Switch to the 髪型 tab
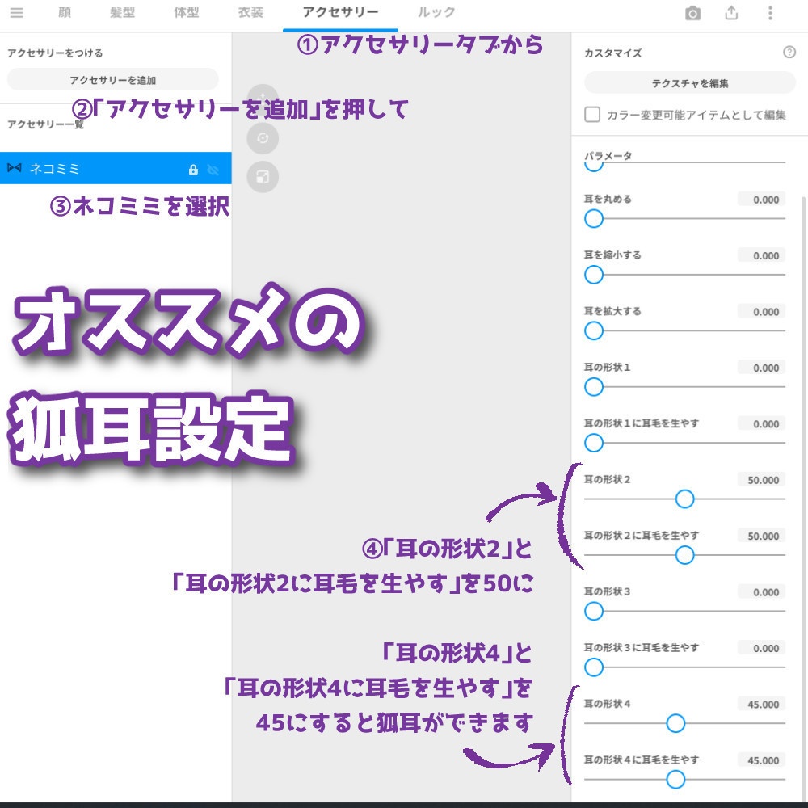The height and width of the screenshot is (808, 808). coord(122,13)
